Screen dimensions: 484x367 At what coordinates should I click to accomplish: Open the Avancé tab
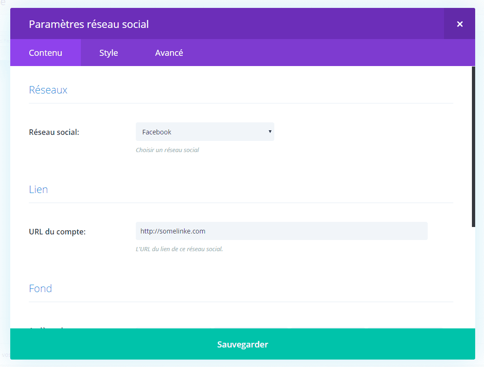[x=169, y=53]
